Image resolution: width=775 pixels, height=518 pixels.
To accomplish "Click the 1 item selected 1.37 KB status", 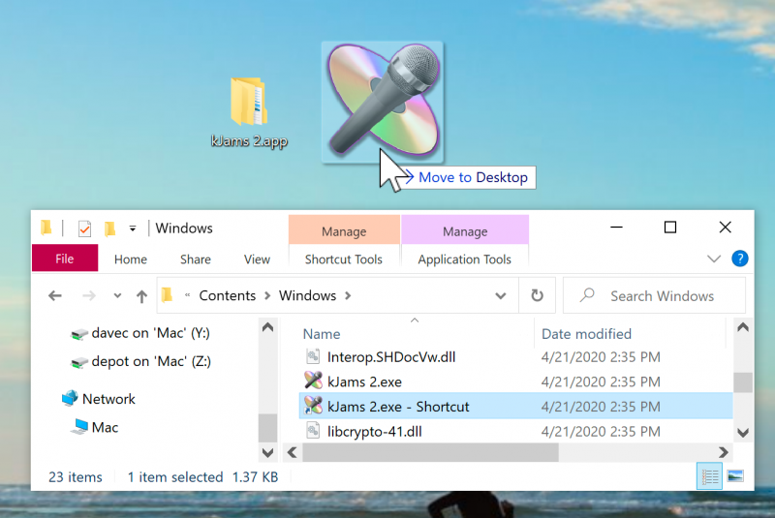I will pyautogui.click(x=202, y=477).
